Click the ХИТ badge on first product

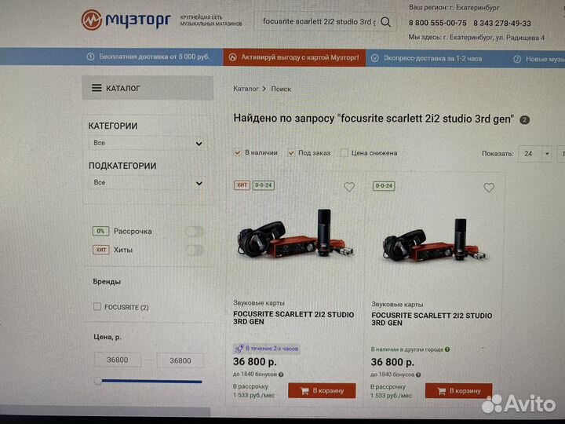point(242,185)
